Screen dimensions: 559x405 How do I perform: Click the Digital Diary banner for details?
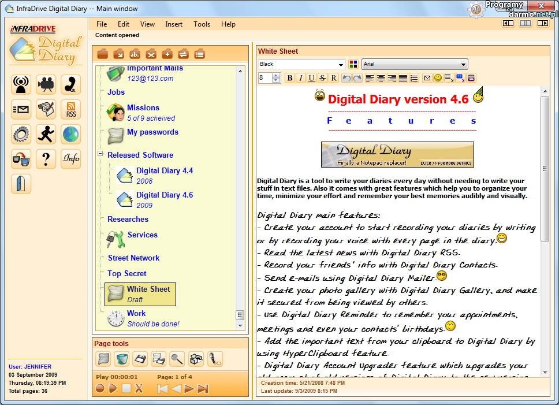(x=397, y=155)
